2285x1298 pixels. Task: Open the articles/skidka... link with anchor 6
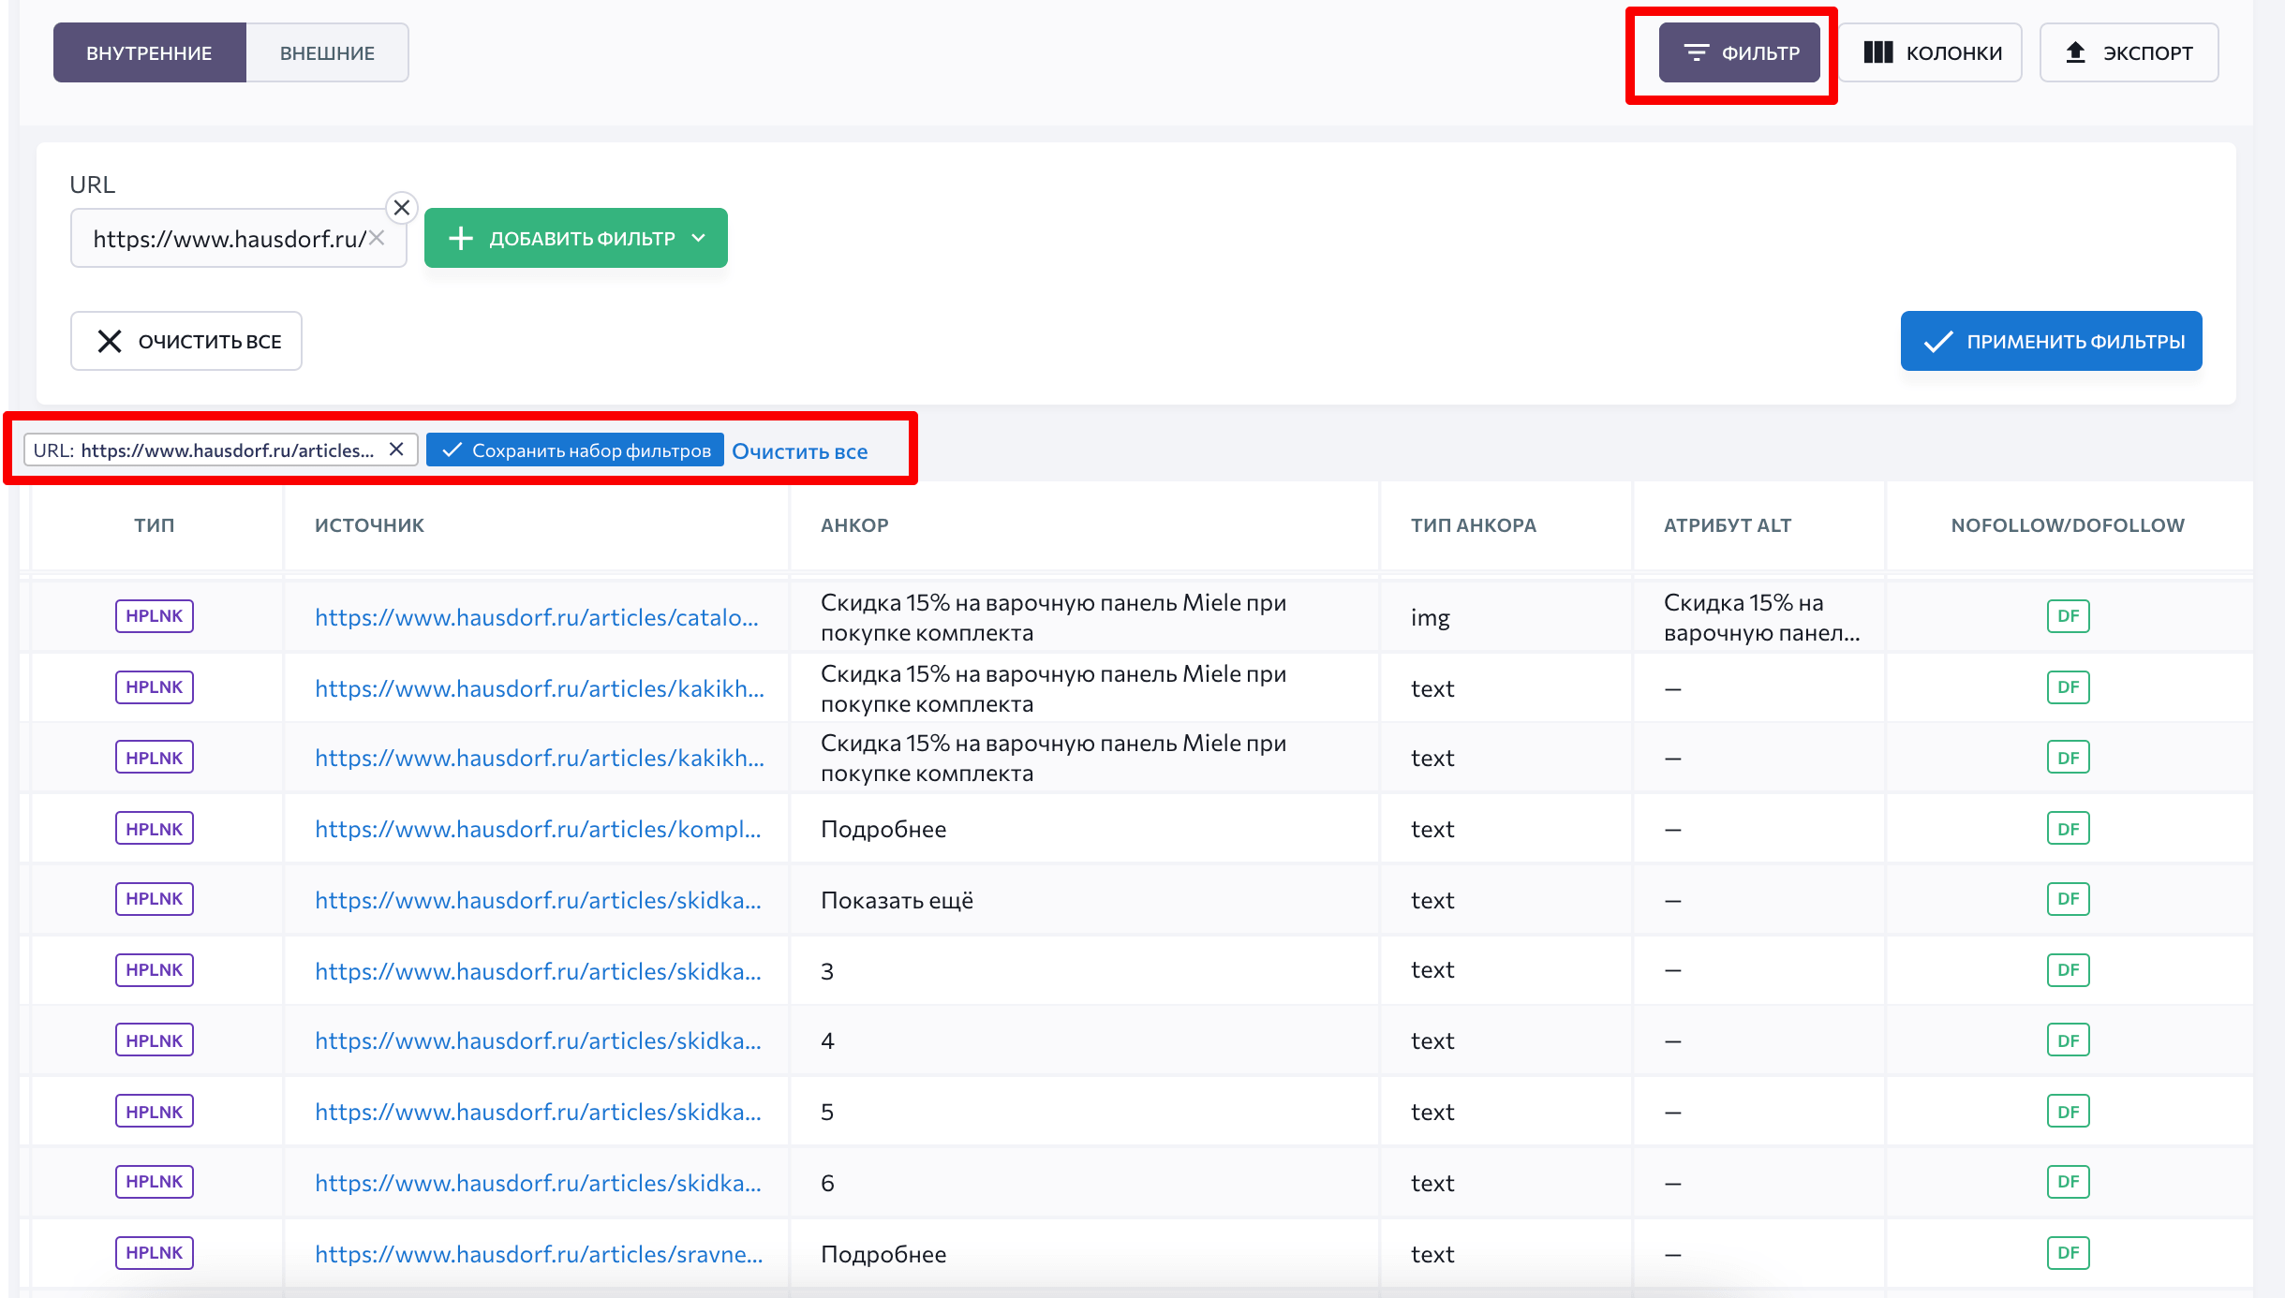click(x=538, y=1183)
